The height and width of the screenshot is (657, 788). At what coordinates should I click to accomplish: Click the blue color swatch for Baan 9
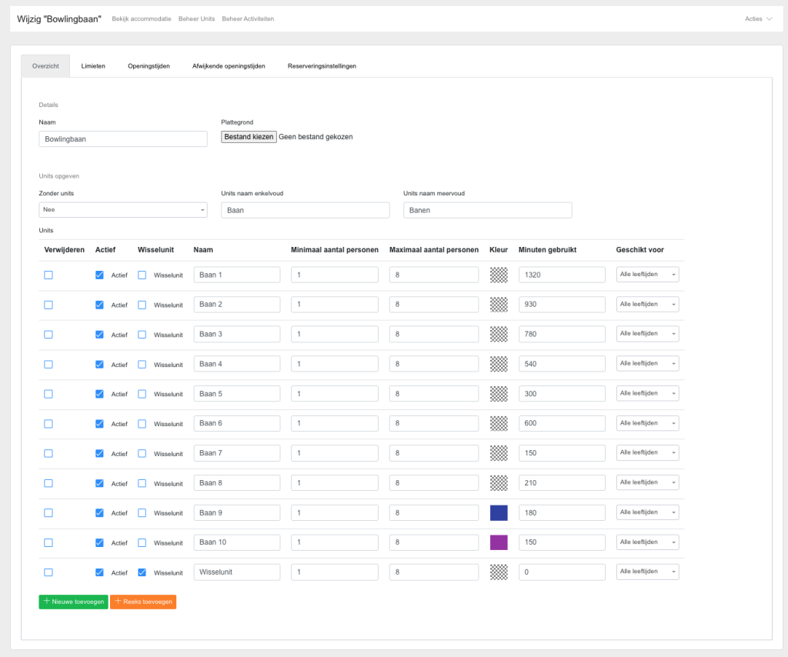499,513
